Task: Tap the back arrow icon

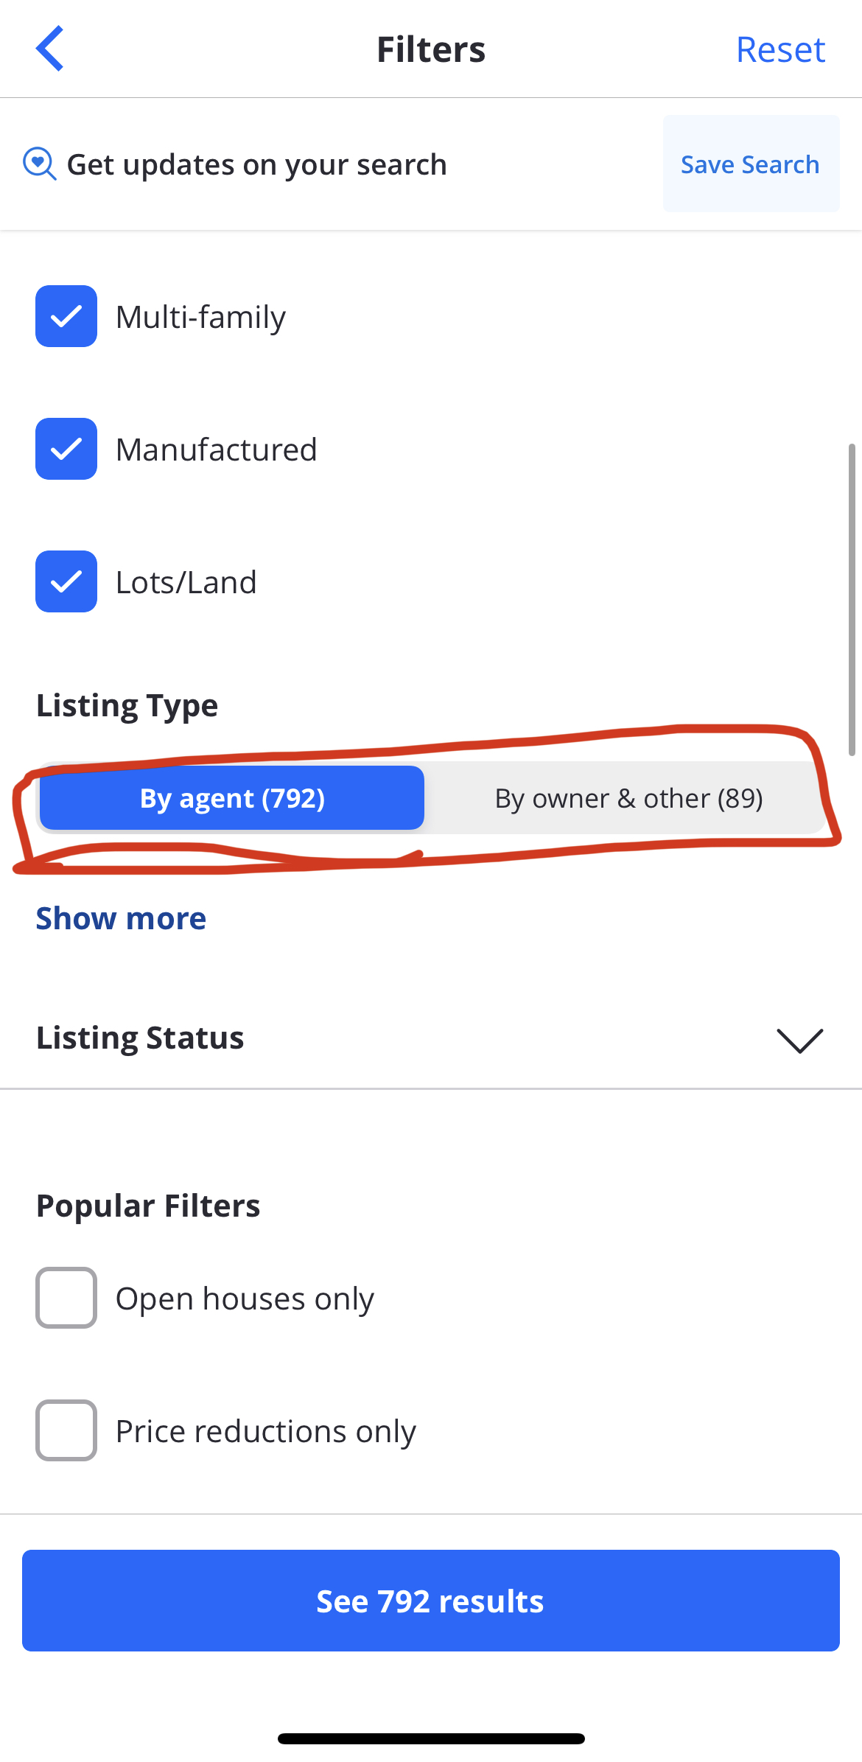Action: 50,49
